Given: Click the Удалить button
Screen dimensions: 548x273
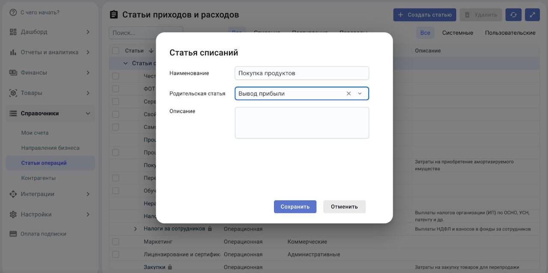Looking at the screenshot, I should [481, 15].
